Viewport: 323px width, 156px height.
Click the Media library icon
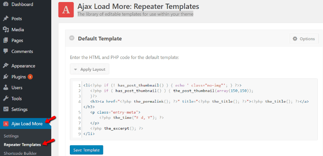(6, 30)
